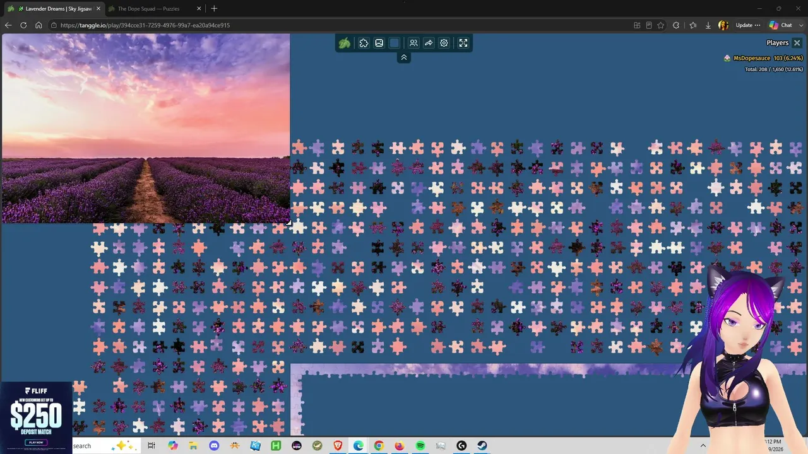Image resolution: width=808 pixels, height=454 pixels.
Task: Launch Copilot from the taskbar
Action: click(x=173, y=446)
